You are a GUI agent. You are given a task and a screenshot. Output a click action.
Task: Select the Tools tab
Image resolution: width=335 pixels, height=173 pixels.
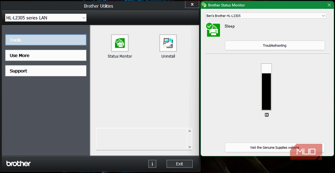coord(46,40)
